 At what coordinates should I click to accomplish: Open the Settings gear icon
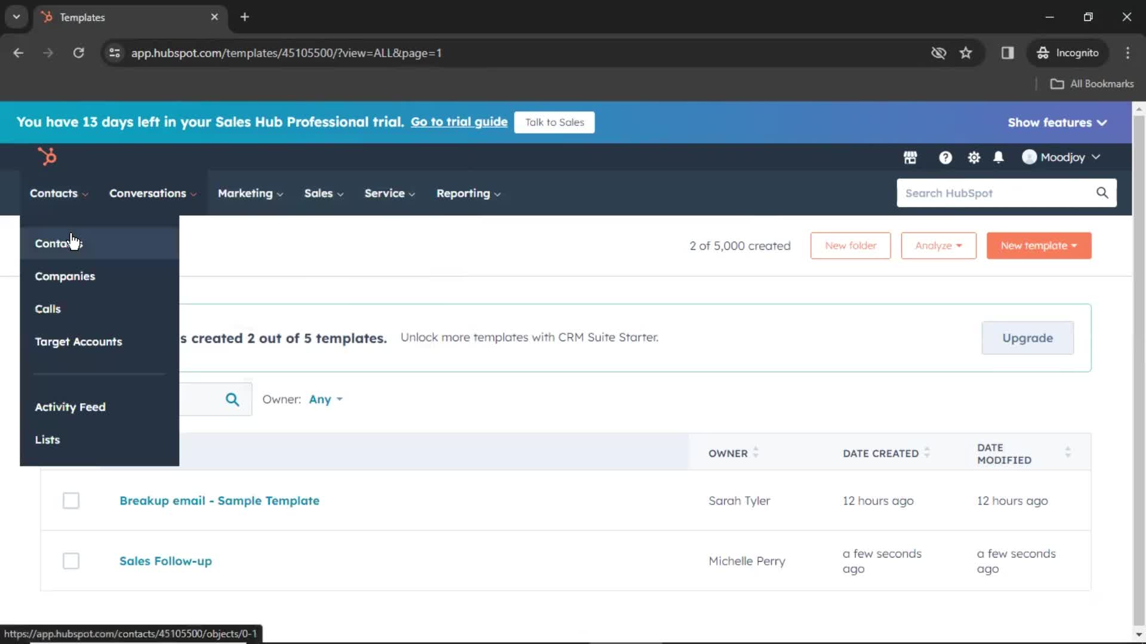point(974,157)
